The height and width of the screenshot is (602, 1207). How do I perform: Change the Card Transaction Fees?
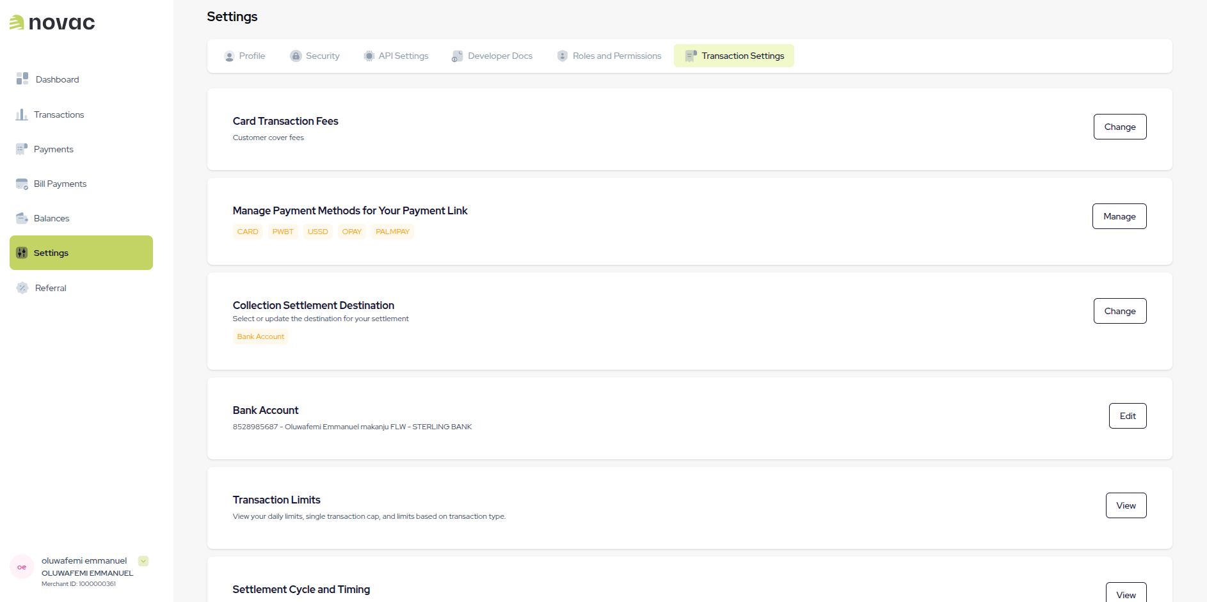pyautogui.click(x=1119, y=127)
